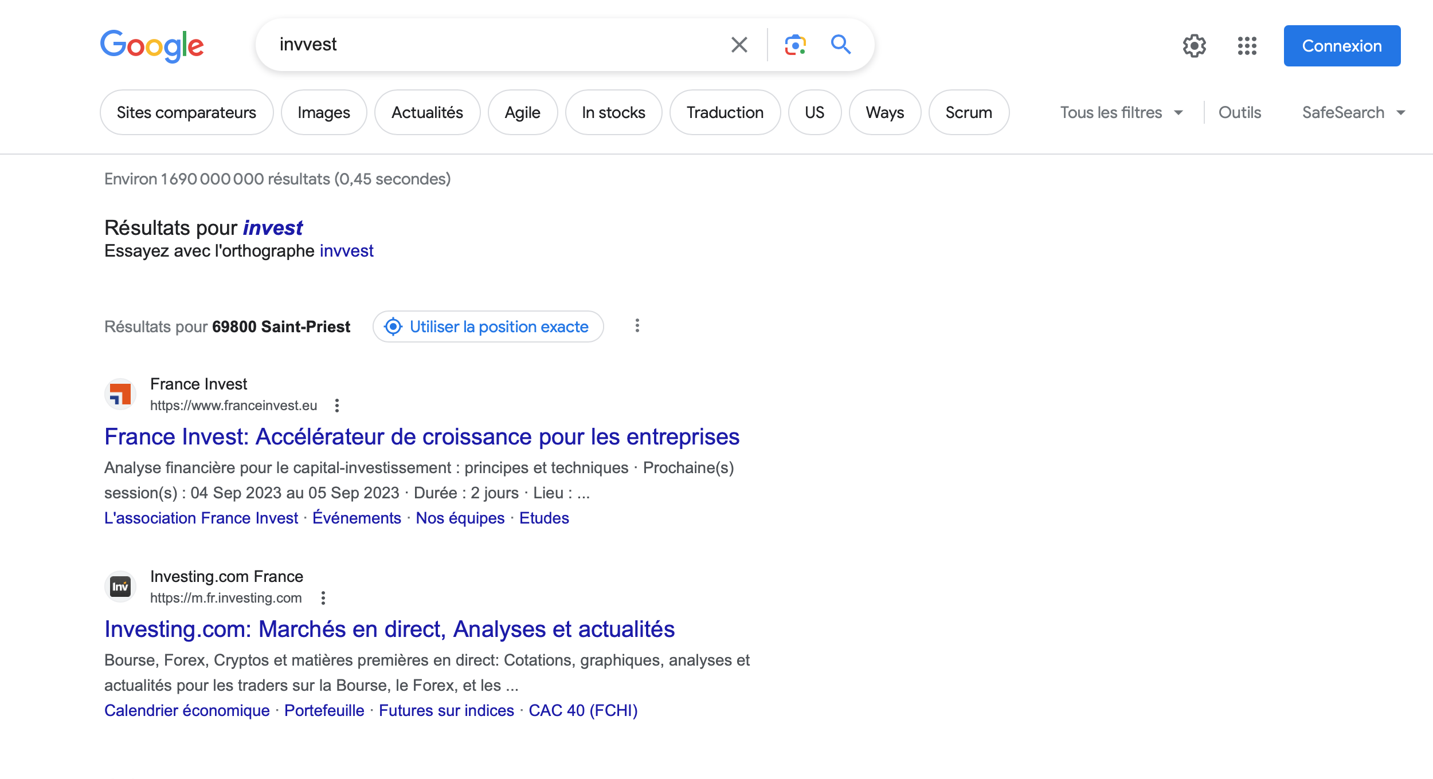1433x779 pixels.
Task: Click the magnifier search icon
Action: coord(841,44)
